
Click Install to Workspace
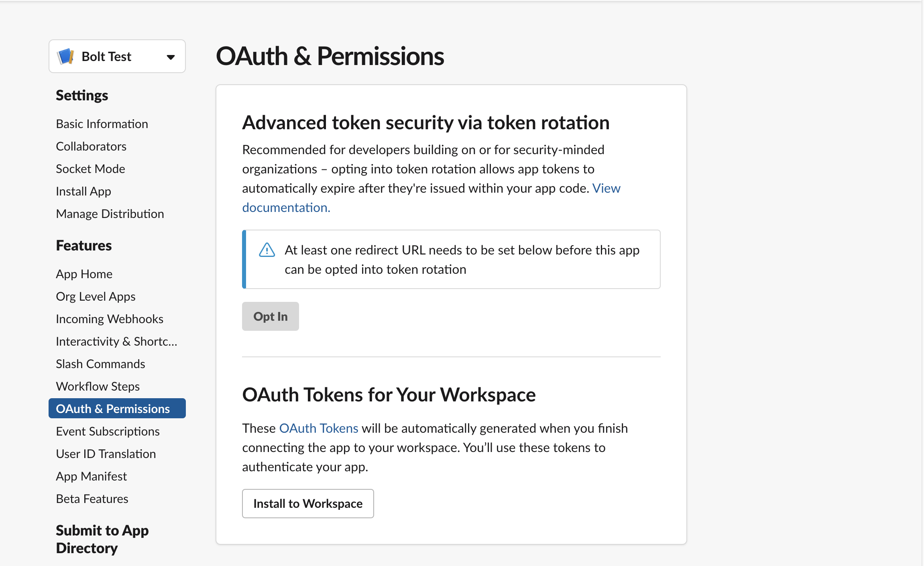tap(308, 503)
